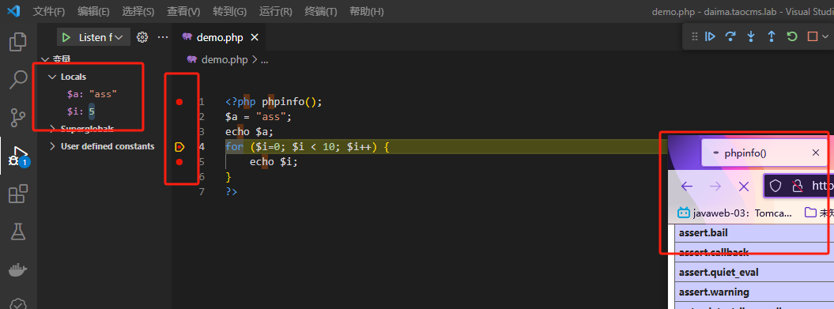Stop the debug session
This screenshot has height=309, width=834.
coord(812,36)
